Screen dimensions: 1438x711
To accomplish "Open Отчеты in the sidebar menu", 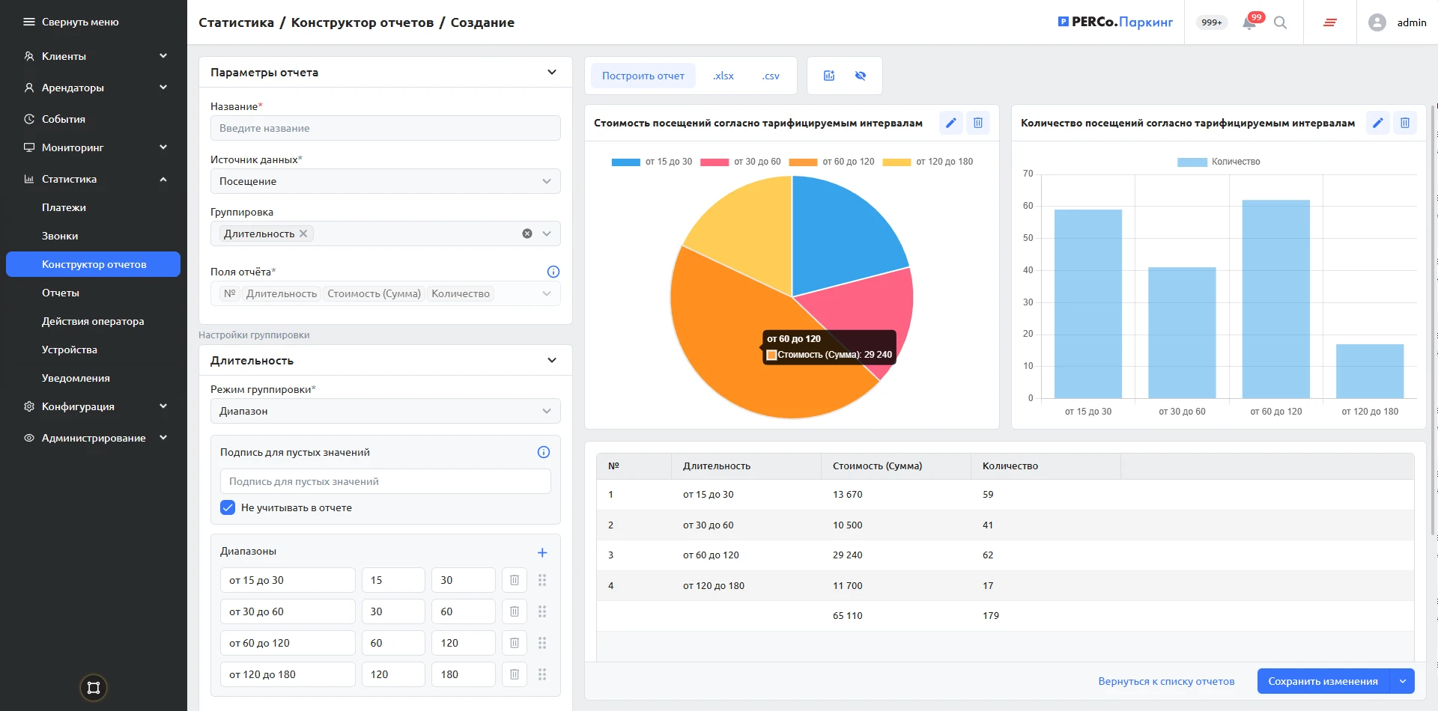I will pos(61,293).
